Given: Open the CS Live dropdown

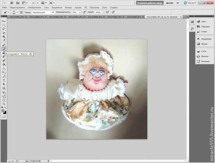Looking at the screenshot, I should point(190,3).
